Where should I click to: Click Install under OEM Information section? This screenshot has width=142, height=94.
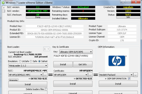(118, 84)
